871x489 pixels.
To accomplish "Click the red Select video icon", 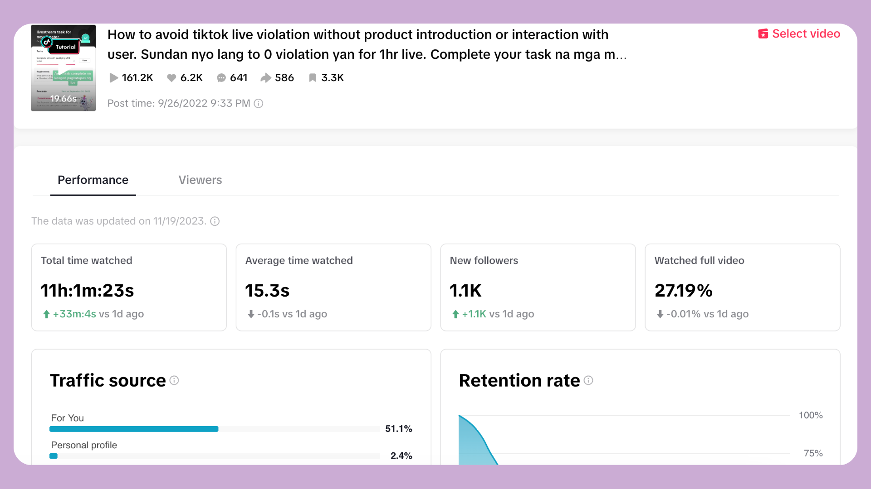I will 763,34.
